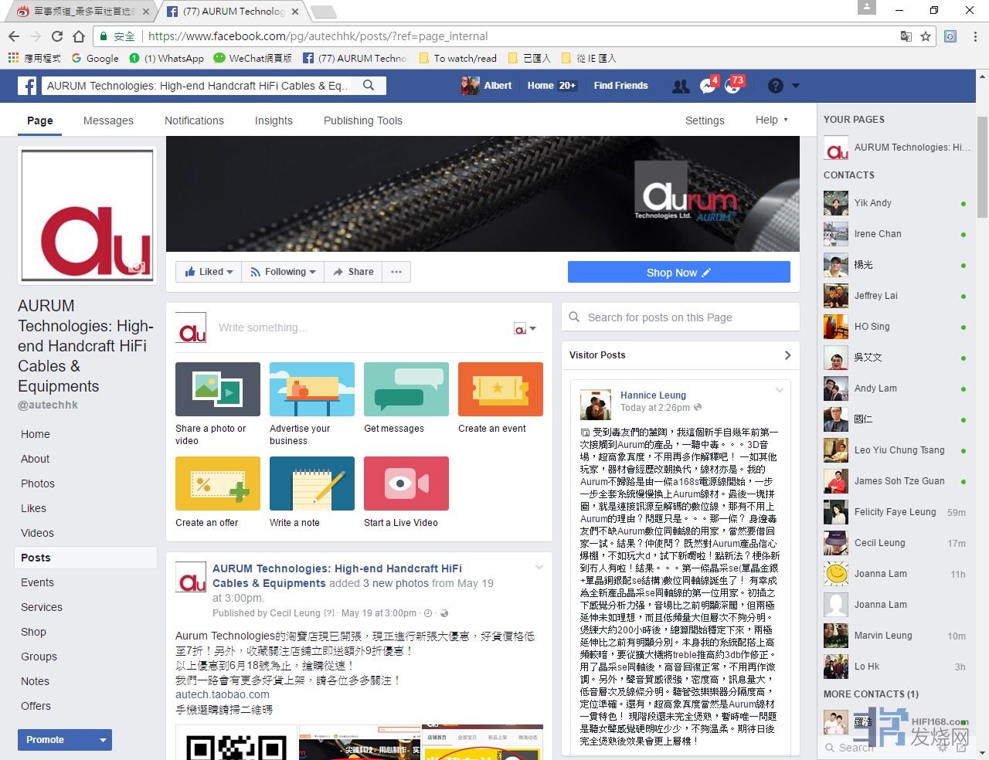Image resolution: width=989 pixels, height=760 pixels.
Task: Open the globe notifications icon
Action: click(x=732, y=87)
